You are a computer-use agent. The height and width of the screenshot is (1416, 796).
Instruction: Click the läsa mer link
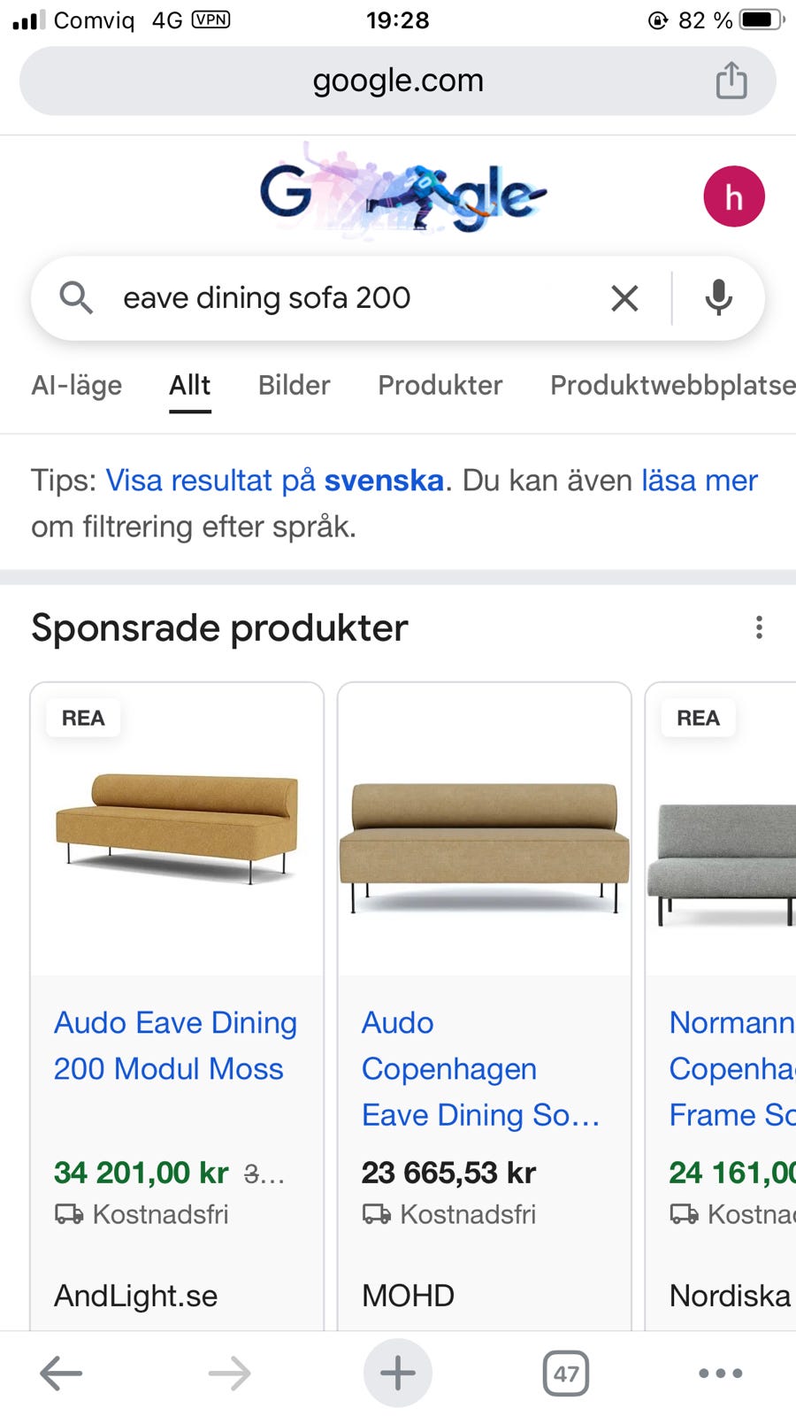699,481
